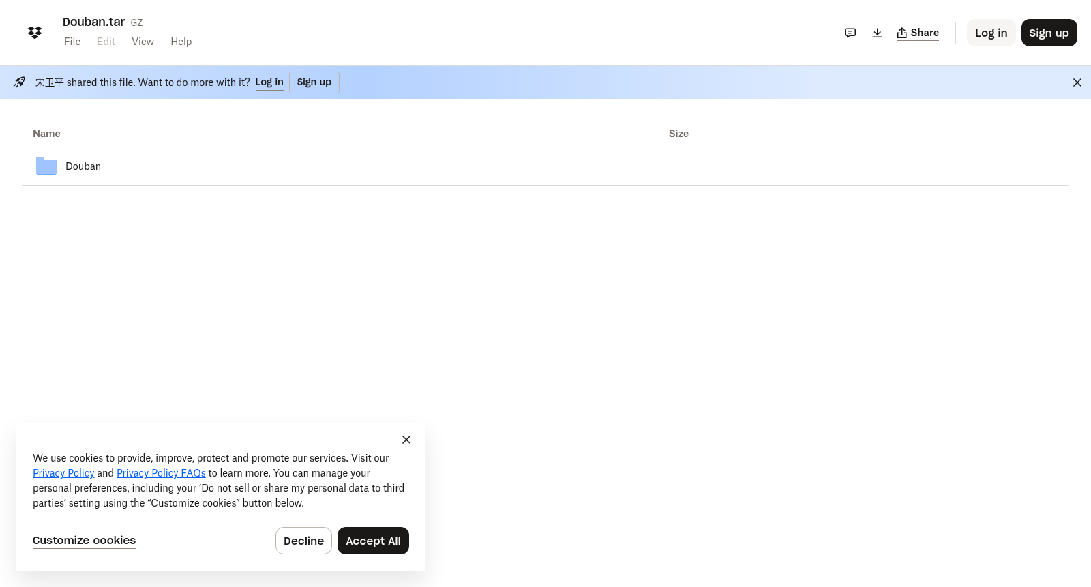Sort by the Name column header
This screenshot has width=1091, height=587.
click(x=46, y=134)
